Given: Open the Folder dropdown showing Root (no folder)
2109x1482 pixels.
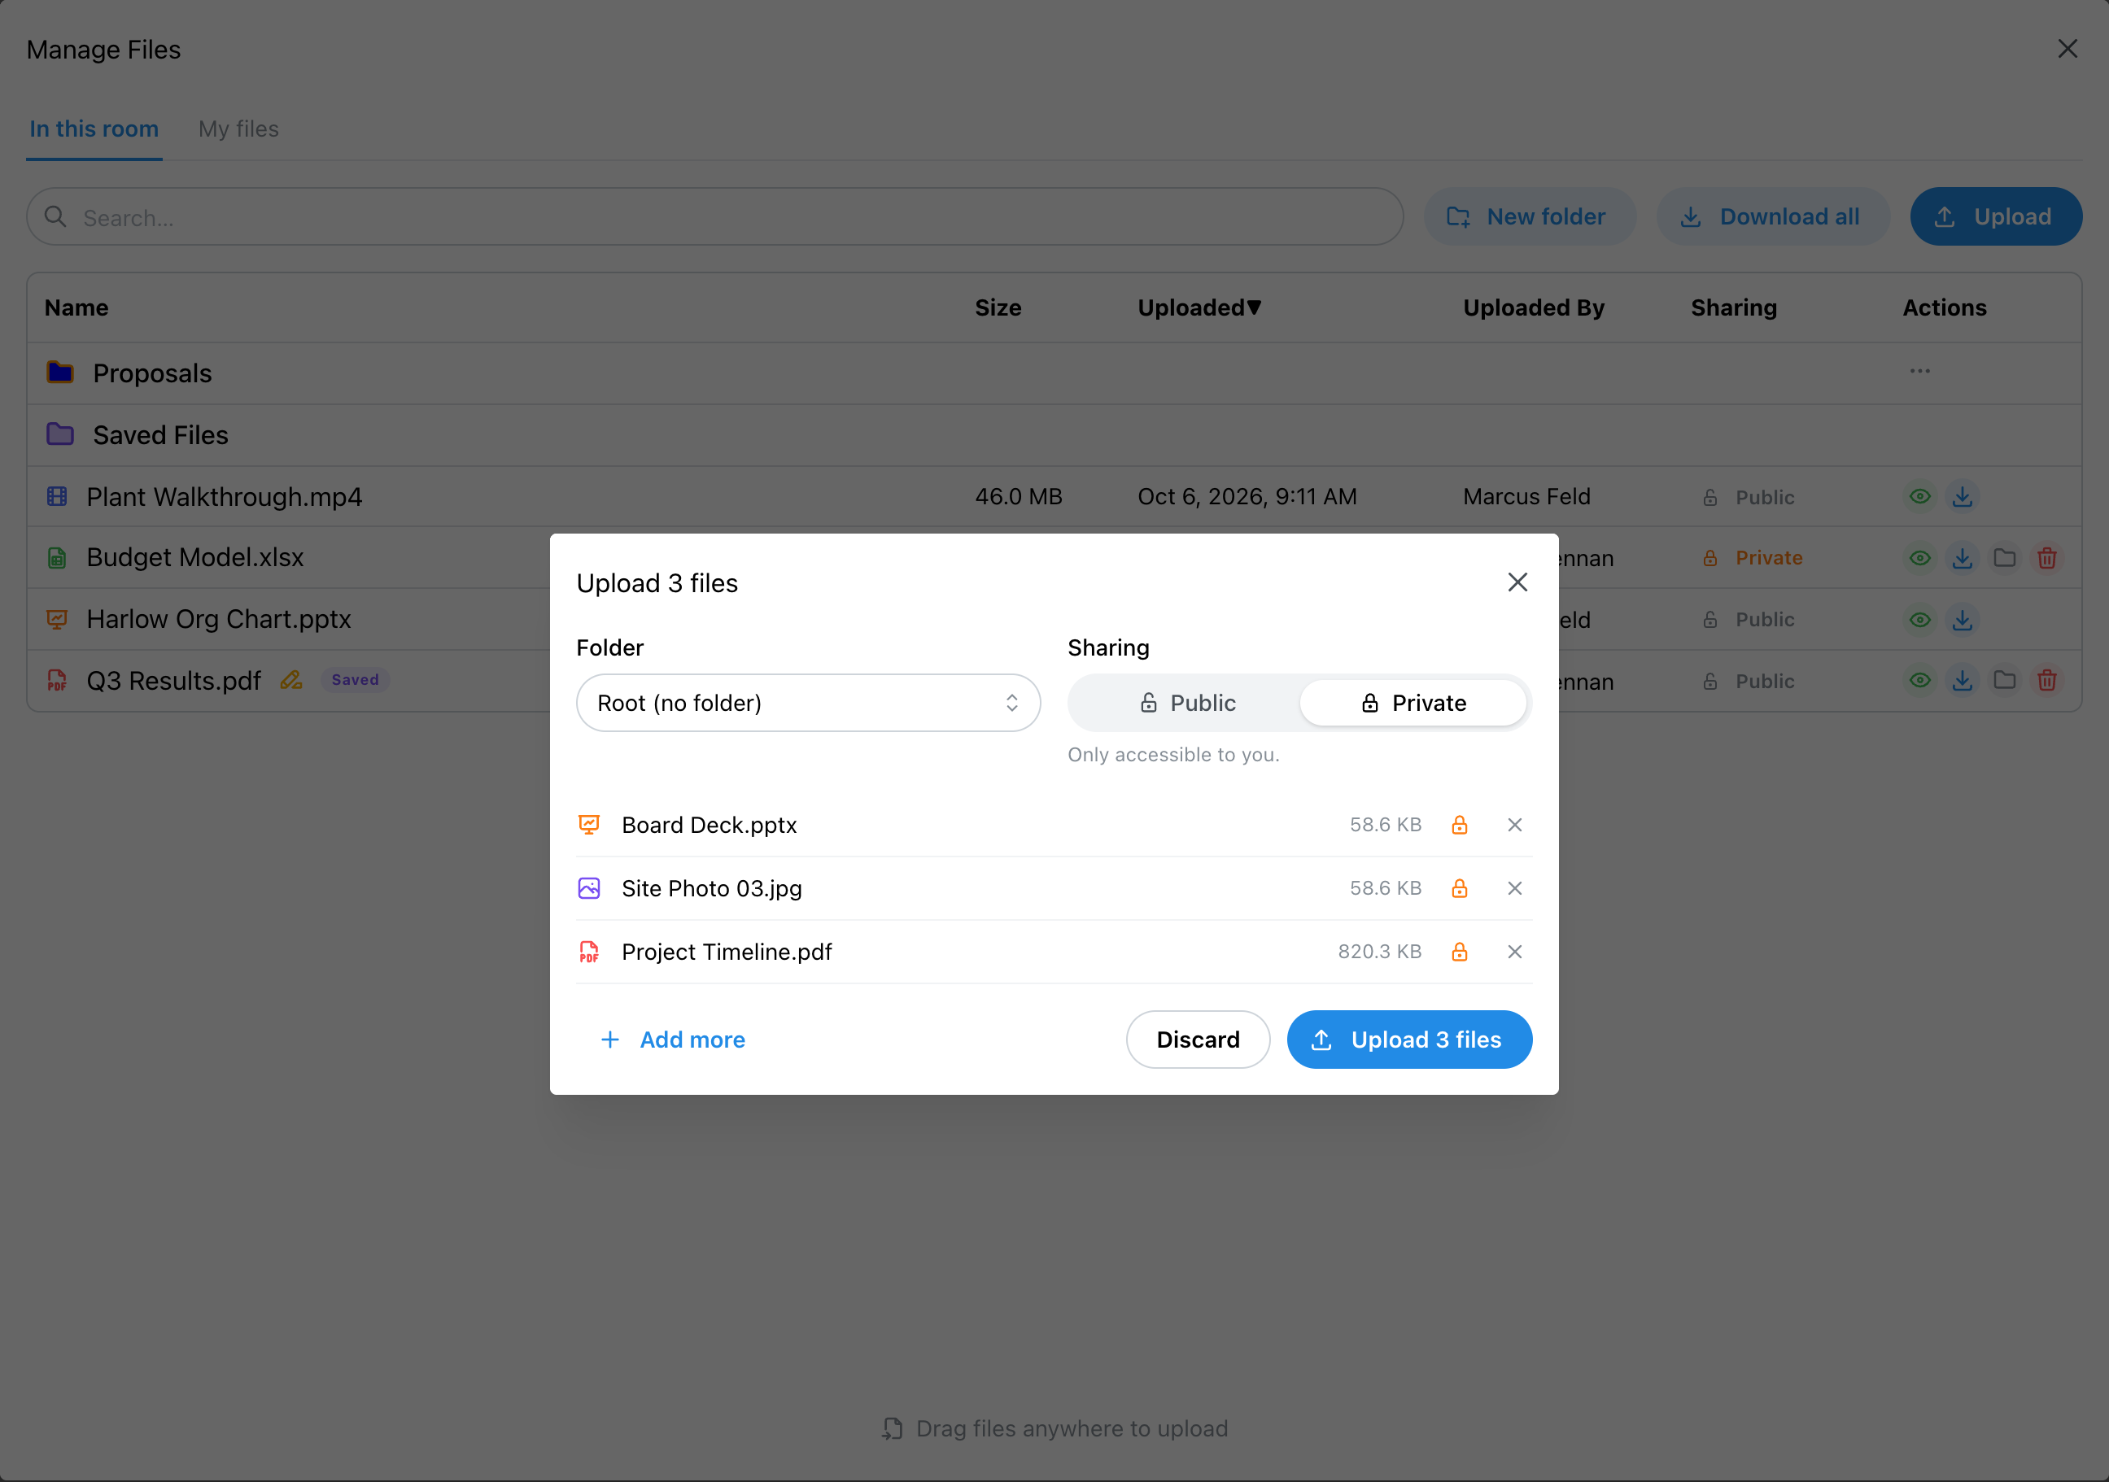Looking at the screenshot, I should (x=808, y=703).
